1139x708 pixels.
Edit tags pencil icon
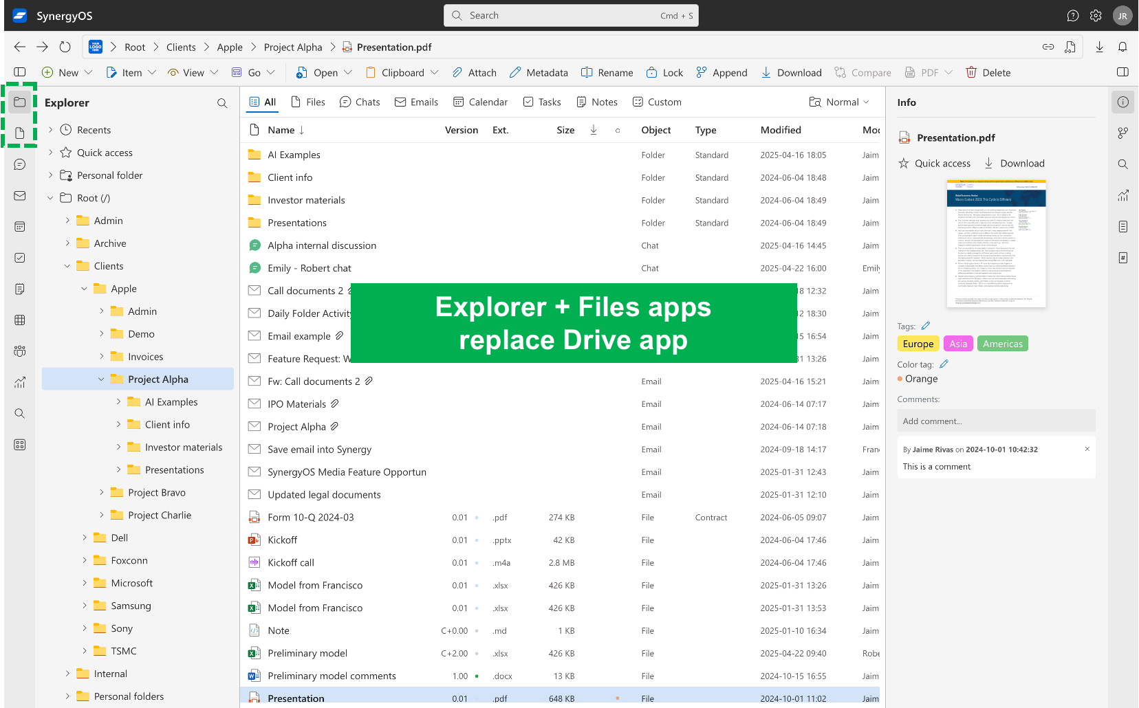click(x=926, y=326)
